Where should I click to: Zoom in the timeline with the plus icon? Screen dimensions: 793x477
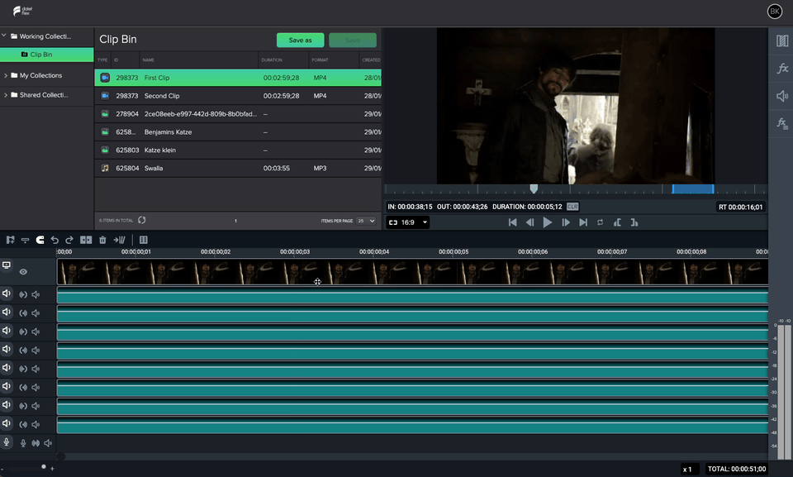pyautogui.click(x=52, y=469)
